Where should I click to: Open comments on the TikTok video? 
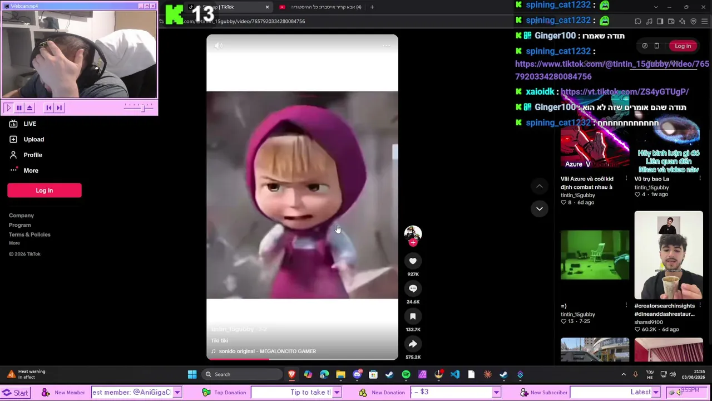[x=413, y=288]
